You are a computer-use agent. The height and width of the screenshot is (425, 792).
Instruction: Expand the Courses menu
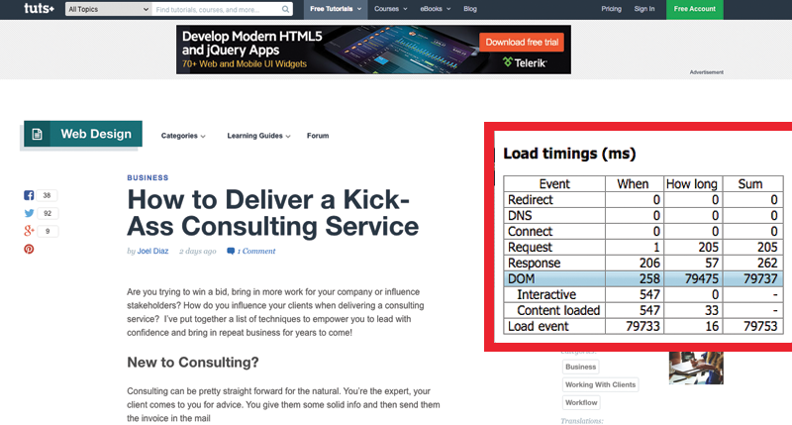pos(390,9)
